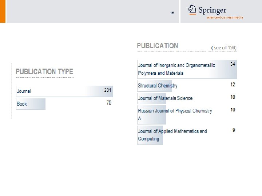Click the PUBLICATION TYPE heading
The width and height of the screenshot is (262, 196).
coord(44,72)
